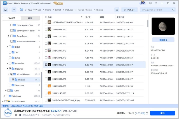Check the OneDrive folder checkbox
This screenshot has width=179, height=119.
tap(10, 63)
